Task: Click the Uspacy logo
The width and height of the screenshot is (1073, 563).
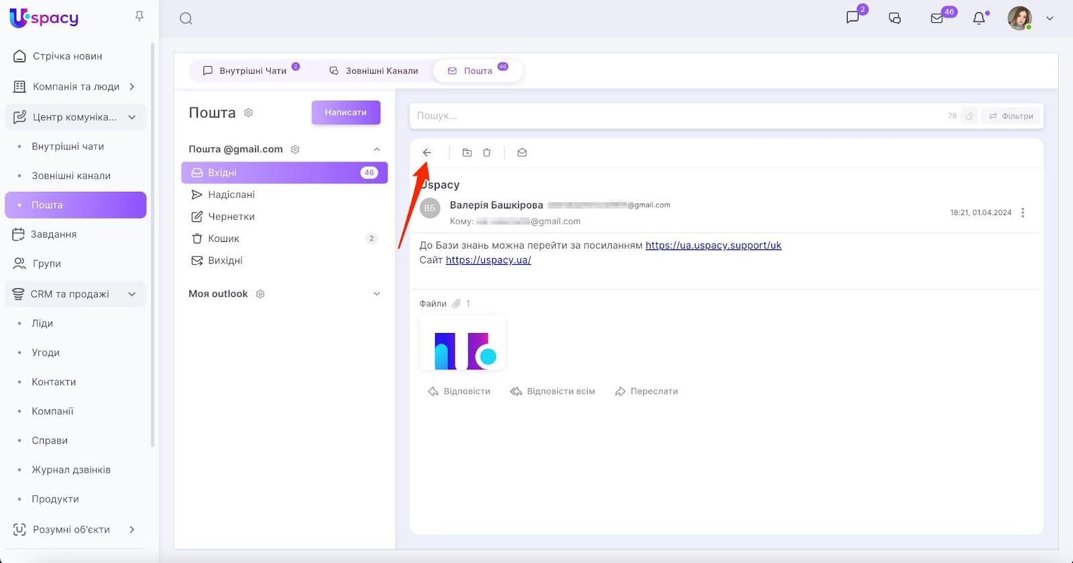Action: tap(44, 18)
